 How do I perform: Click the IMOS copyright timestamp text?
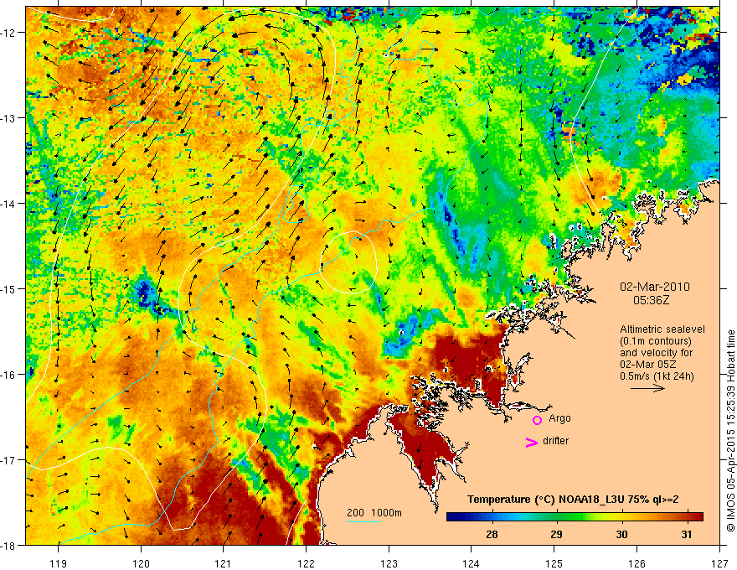(x=730, y=431)
